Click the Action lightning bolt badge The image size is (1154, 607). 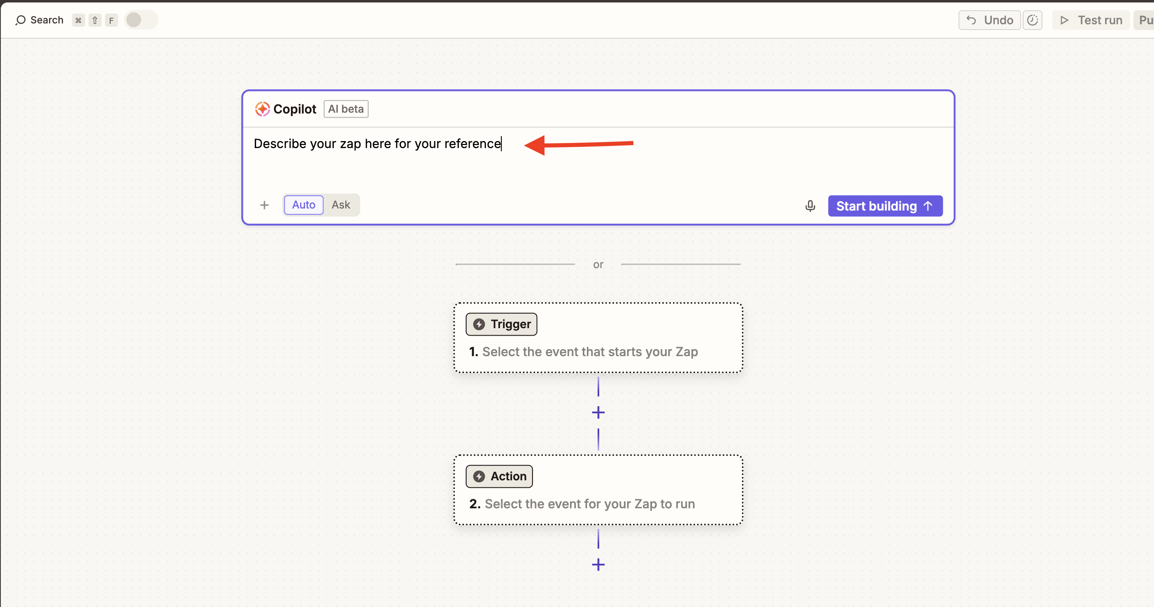pyautogui.click(x=499, y=476)
